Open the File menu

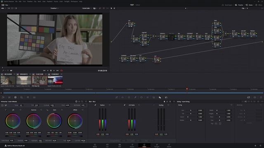tap(16, 2)
